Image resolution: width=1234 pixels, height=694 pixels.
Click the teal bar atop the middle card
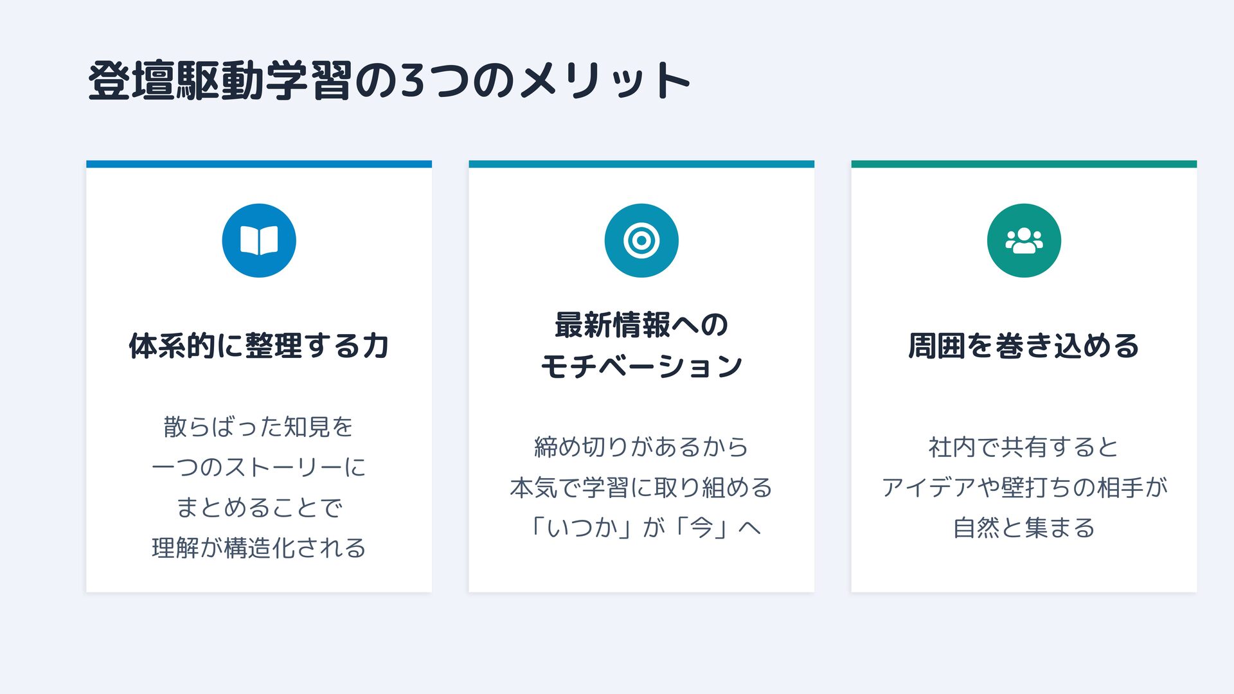pos(641,165)
